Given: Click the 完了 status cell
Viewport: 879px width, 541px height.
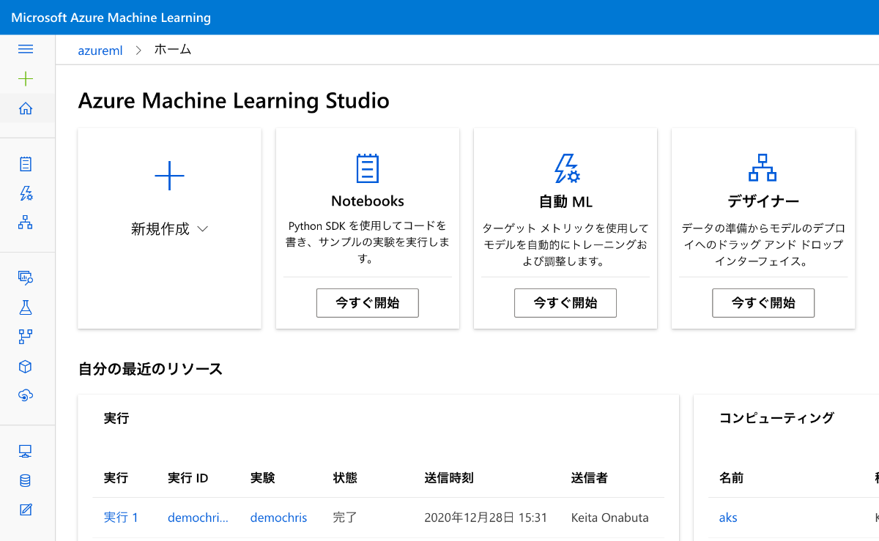Looking at the screenshot, I should (x=345, y=518).
